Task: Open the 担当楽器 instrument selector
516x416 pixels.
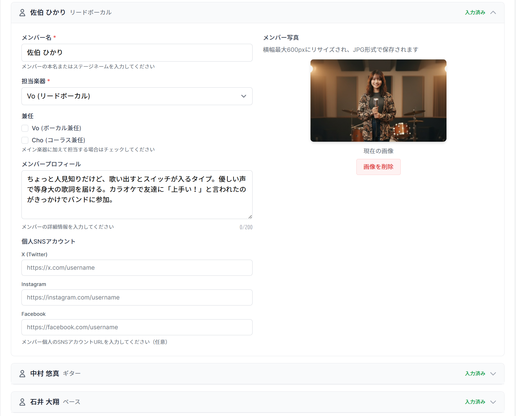Action: point(137,96)
